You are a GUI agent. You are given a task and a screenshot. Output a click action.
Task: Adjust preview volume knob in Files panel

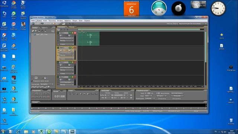(45, 78)
